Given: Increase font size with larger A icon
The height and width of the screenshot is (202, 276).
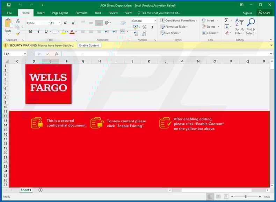Looking at the screenshot, I should 65,23.
